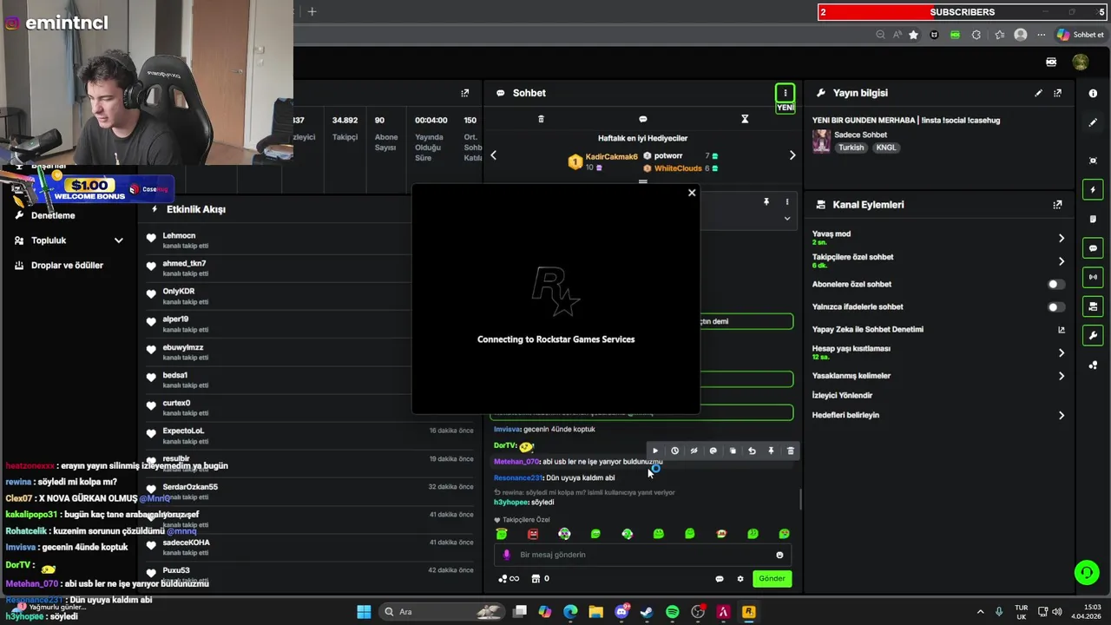Expand the Yavaş mod settings
Image resolution: width=1111 pixels, height=625 pixels.
click(x=1061, y=238)
